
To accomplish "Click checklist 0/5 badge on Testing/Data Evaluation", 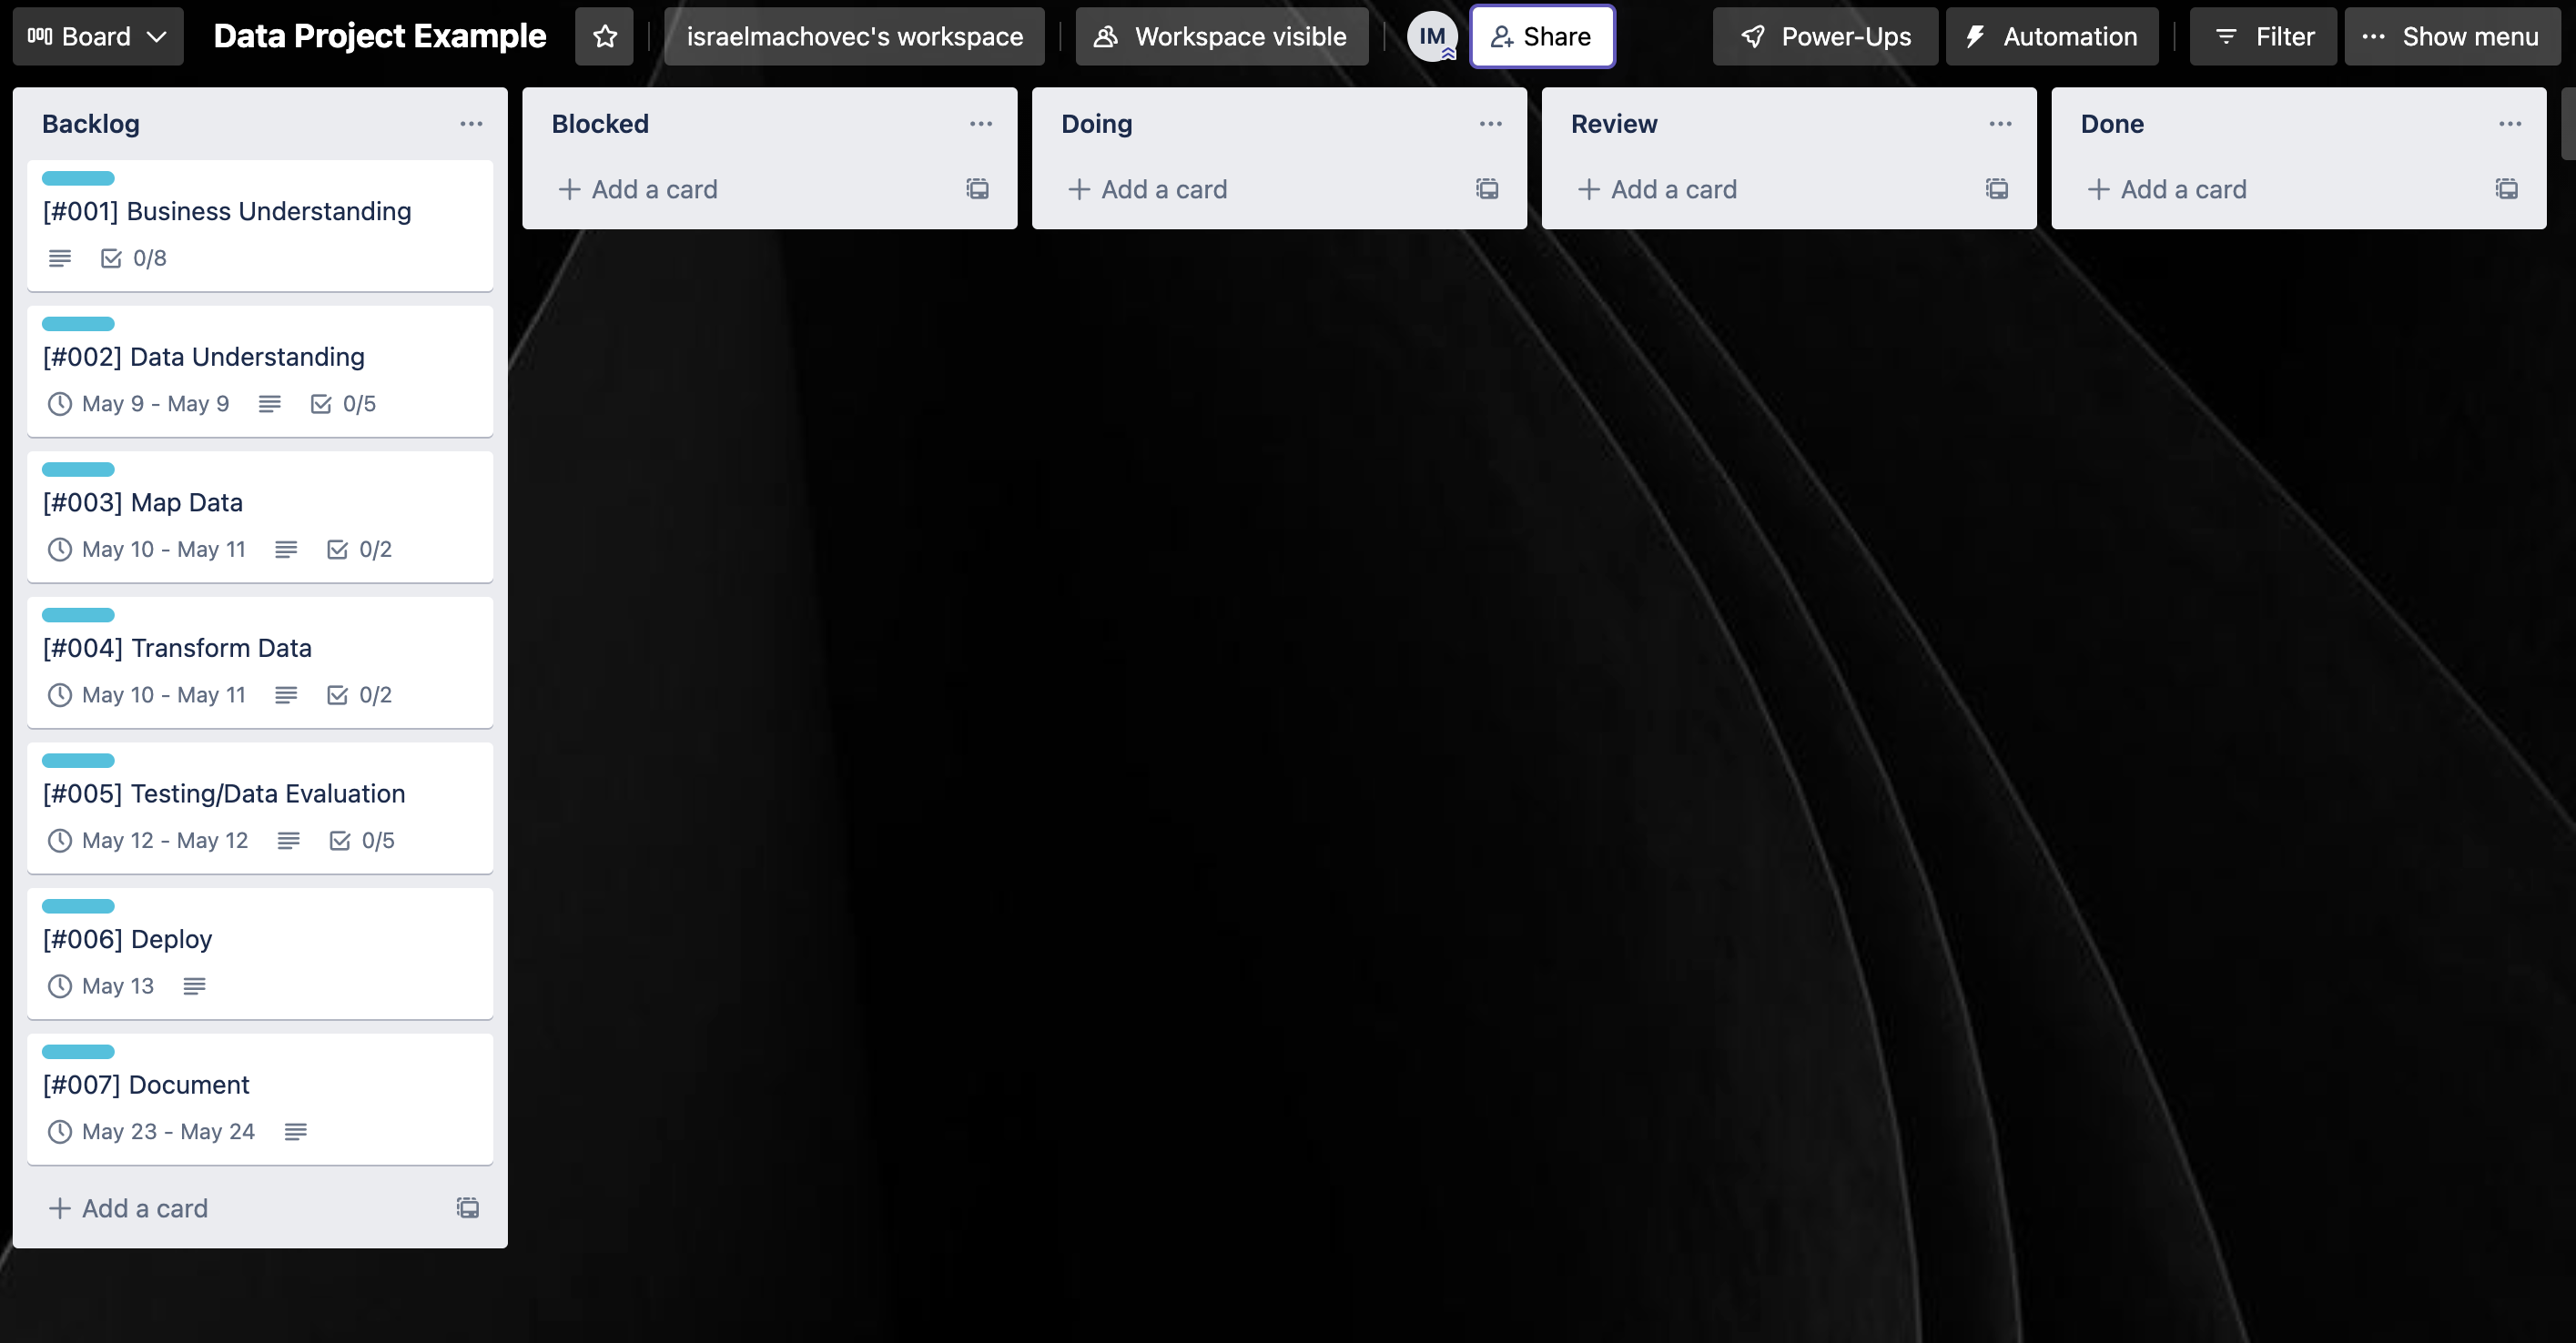I will coord(363,841).
